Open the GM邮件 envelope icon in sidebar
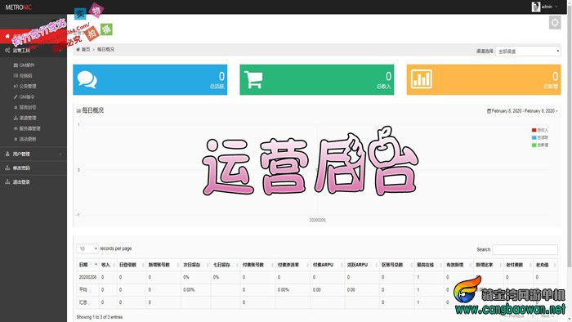Viewport: 572px width, 322px height. [x=16, y=65]
